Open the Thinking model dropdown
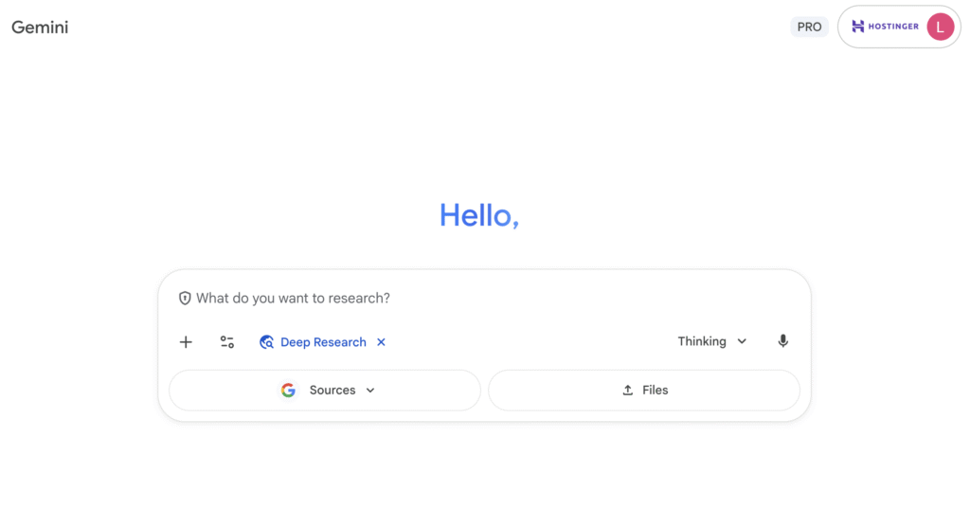The width and height of the screenshot is (970, 529). pyautogui.click(x=702, y=341)
